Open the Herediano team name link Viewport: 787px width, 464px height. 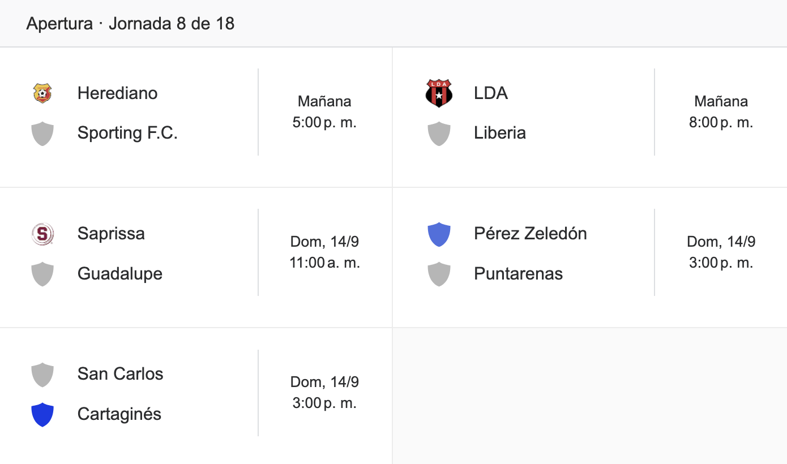pyautogui.click(x=118, y=93)
